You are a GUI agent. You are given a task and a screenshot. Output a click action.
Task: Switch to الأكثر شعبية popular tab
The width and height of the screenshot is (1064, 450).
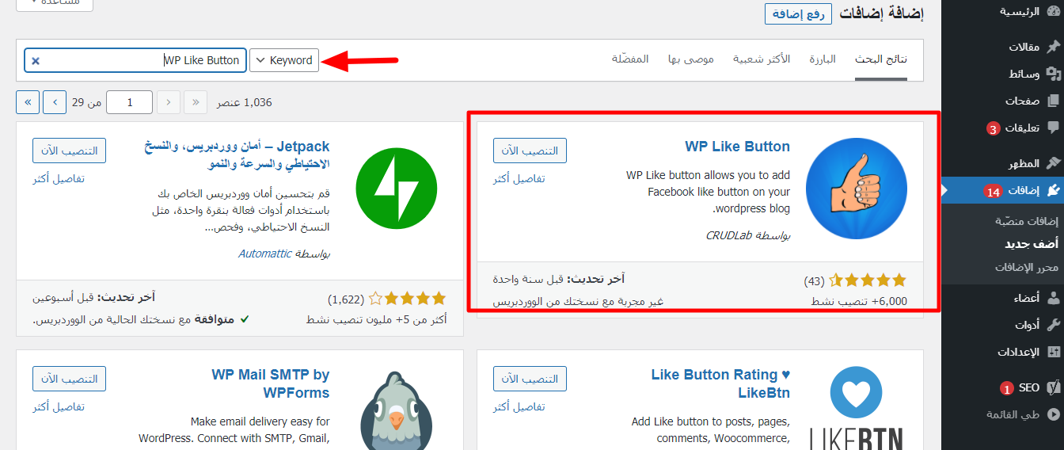(762, 59)
